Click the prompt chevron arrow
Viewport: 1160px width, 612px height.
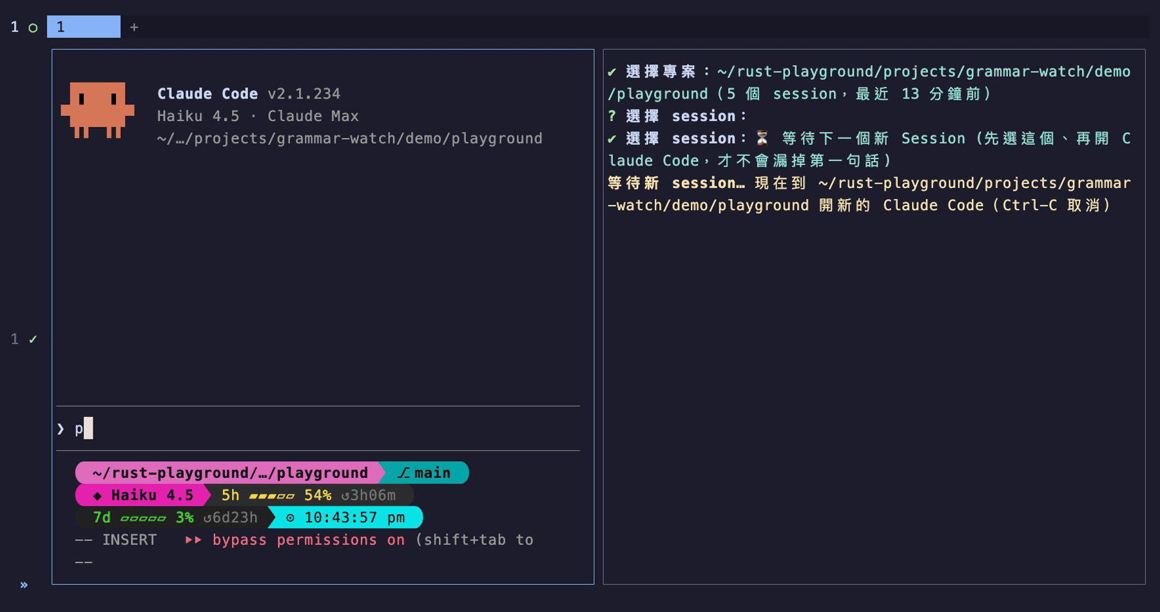61,429
